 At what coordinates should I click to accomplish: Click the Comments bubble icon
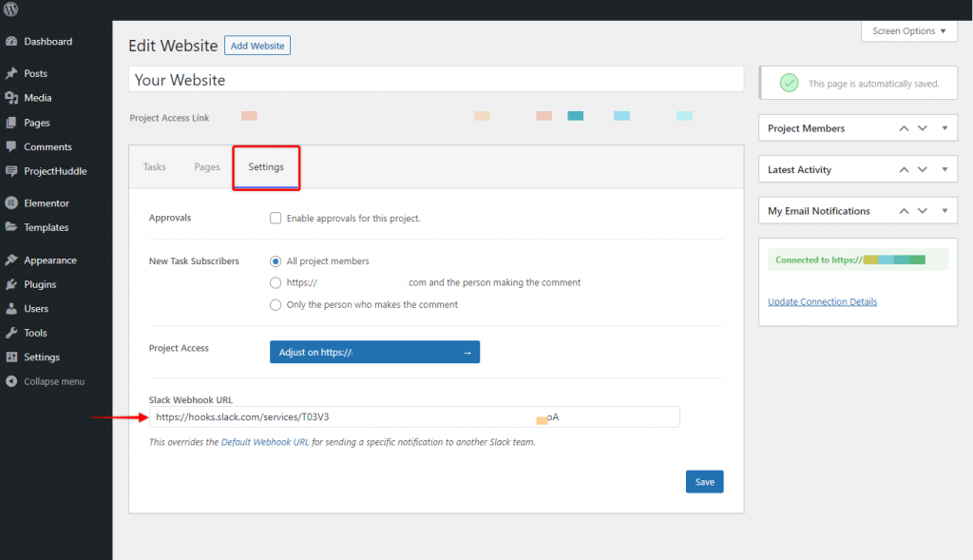pos(13,146)
